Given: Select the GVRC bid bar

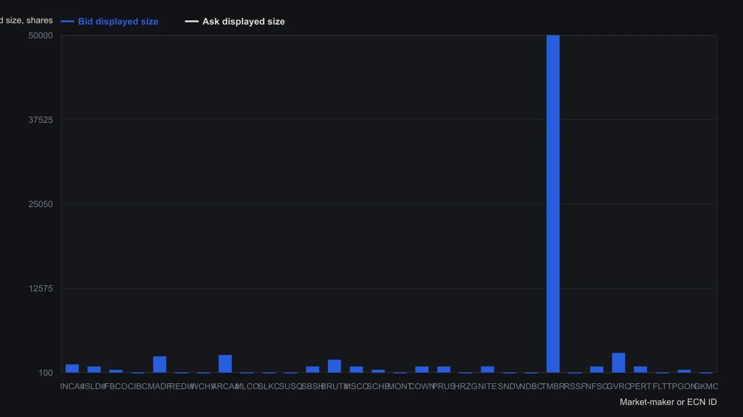Looking at the screenshot, I should tap(619, 363).
